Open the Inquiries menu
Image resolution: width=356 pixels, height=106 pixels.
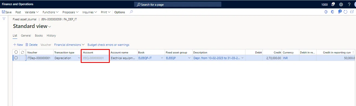(x=90, y=12)
